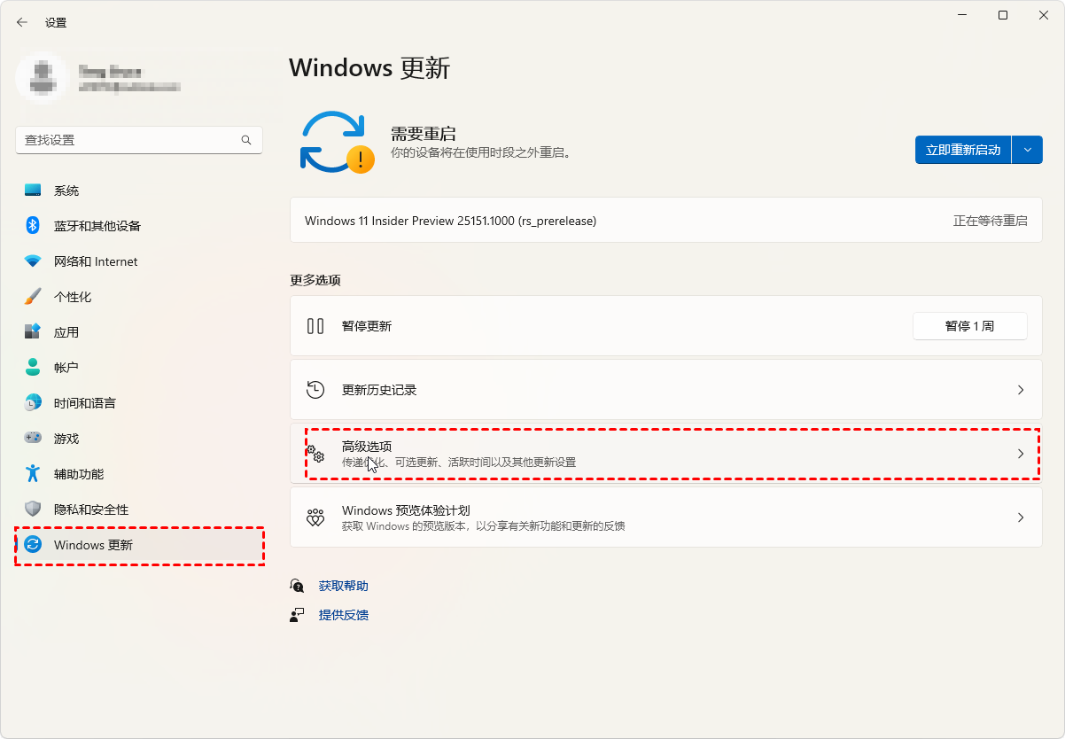Click the history clock icon for 更新历史记录
The height and width of the screenshot is (739, 1065).
pyautogui.click(x=315, y=390)
